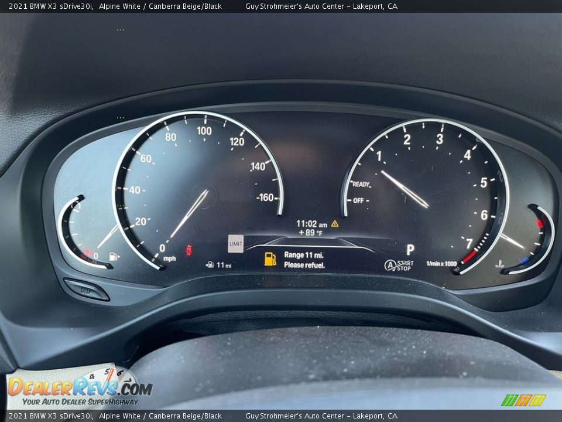Click the READY label on tachometer
Screen dimensions: 562x422
361,185
